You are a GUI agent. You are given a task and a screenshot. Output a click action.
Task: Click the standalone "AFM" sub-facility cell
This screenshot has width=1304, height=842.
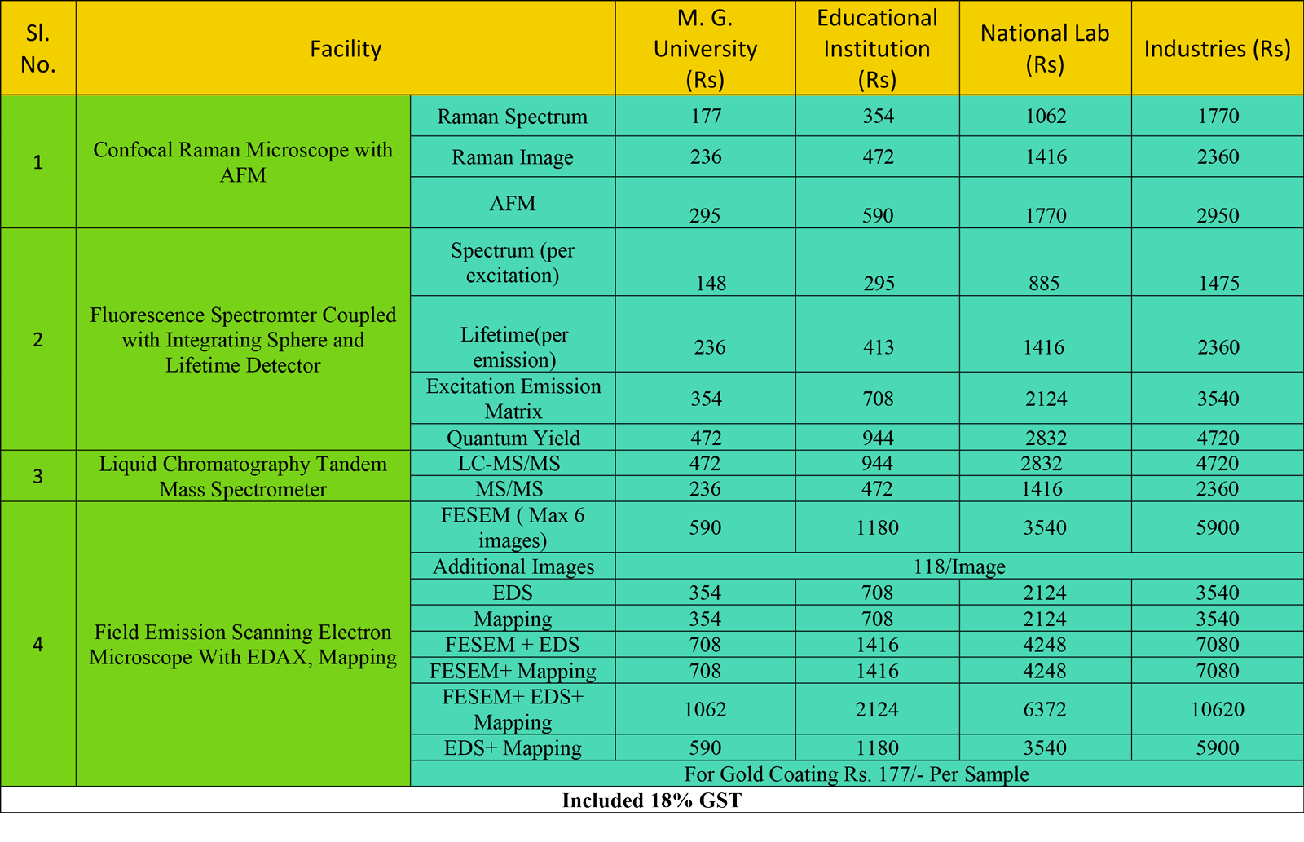click(x=513, y=203)
